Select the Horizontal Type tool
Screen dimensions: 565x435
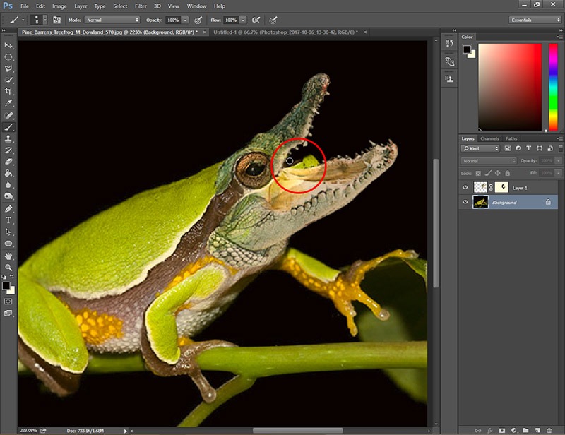[8, 220]
